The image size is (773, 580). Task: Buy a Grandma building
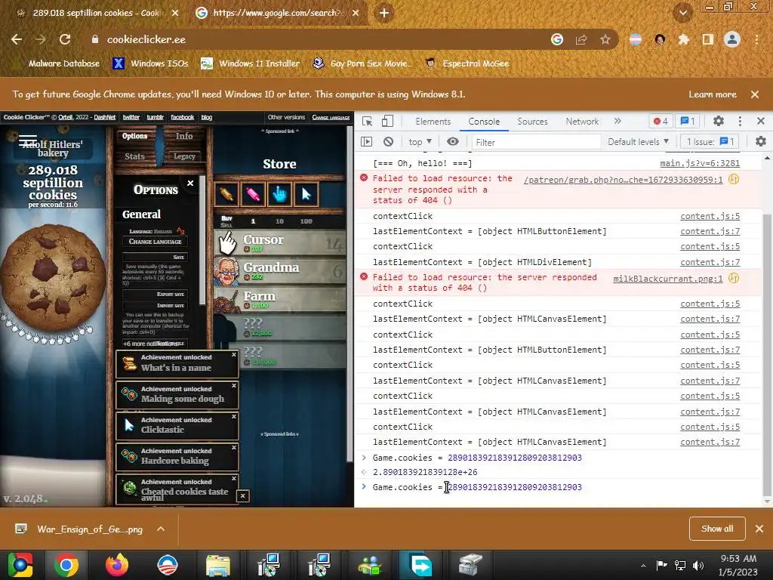[281, 270]
